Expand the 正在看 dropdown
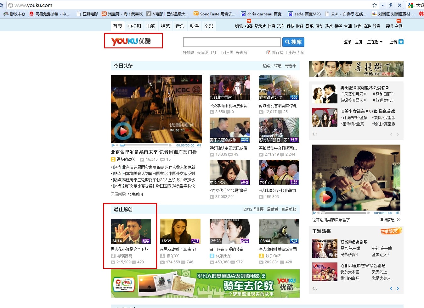 tap(375, 42)
